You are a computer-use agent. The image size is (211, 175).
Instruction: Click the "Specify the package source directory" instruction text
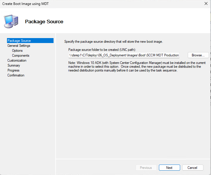point(114,42)
